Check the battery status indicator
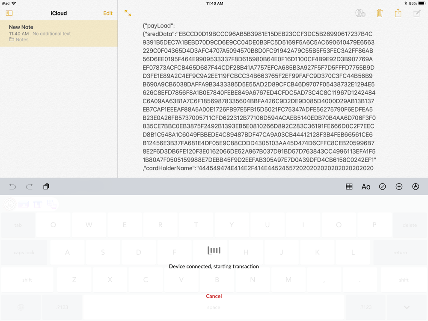The image size is (428, 321). pyautogui.click(x=417, y=3)
